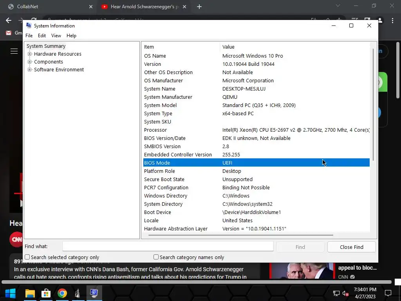Viewport: 401px width, 301px height.
Task: Select System Summary in the tree
Action: pos(46,46)
